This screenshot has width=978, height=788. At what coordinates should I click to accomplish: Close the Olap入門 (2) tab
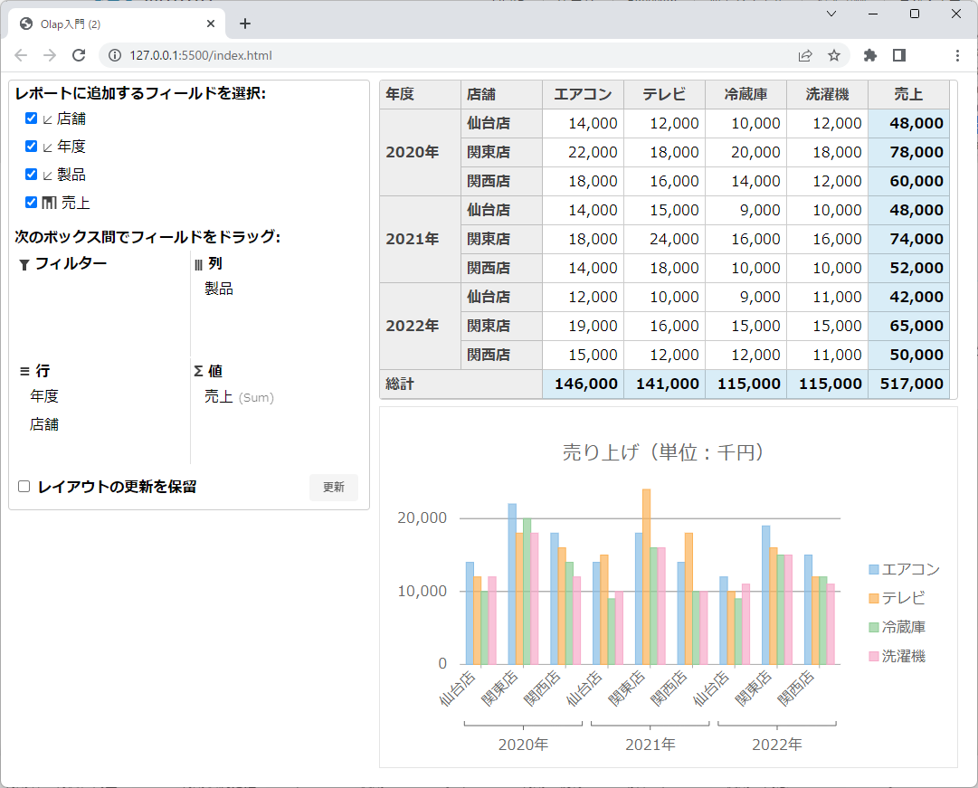tap(211, 24)
